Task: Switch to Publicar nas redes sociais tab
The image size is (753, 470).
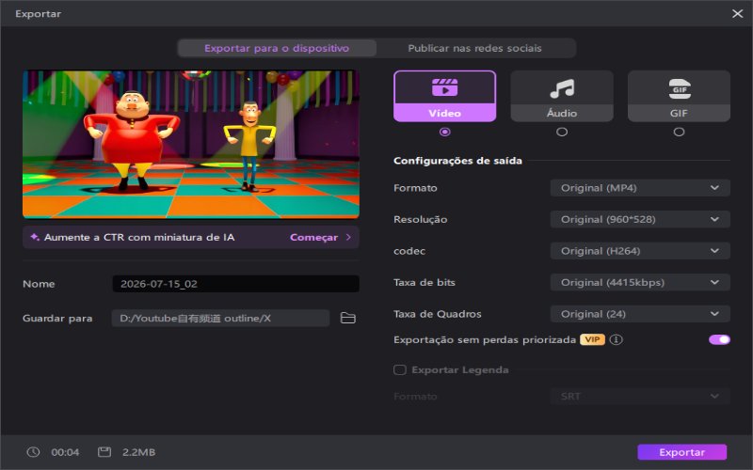Action: click(x=475, y=48)
